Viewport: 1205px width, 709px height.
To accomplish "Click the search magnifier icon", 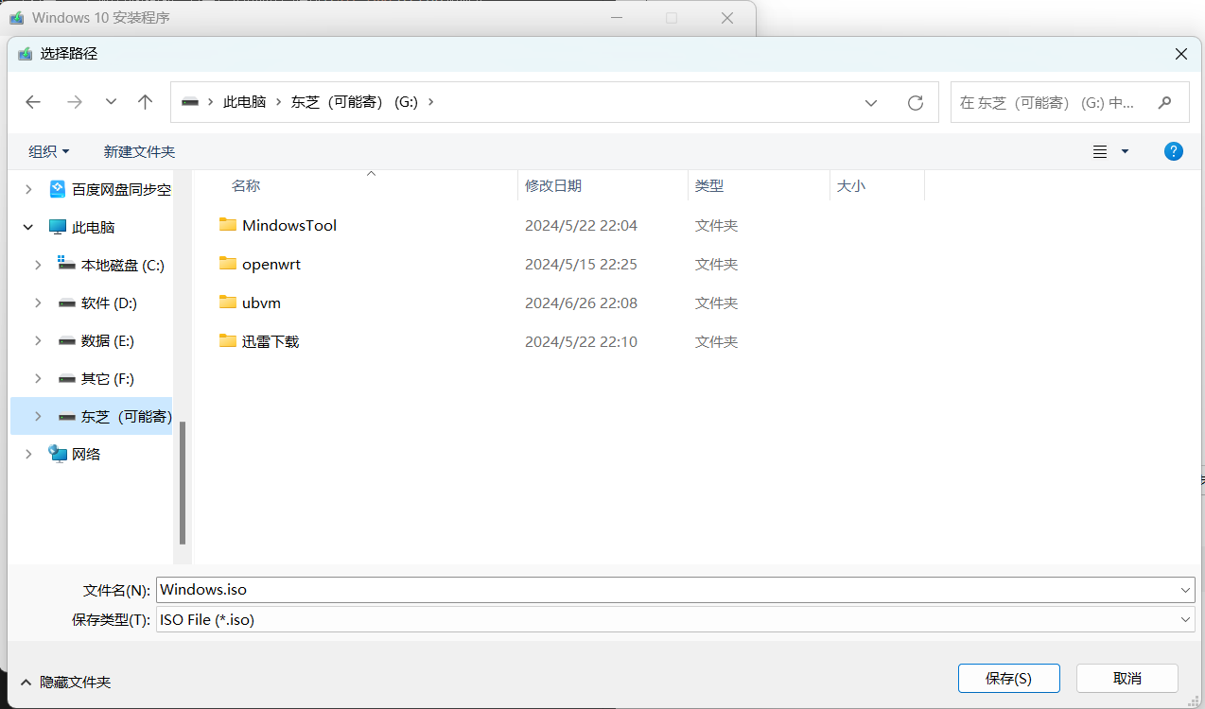I will coord(1165,102).
